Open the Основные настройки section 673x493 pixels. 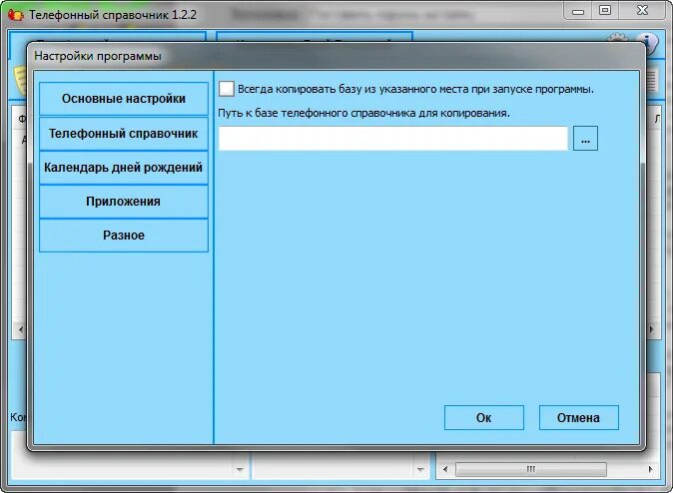point(124,99)
